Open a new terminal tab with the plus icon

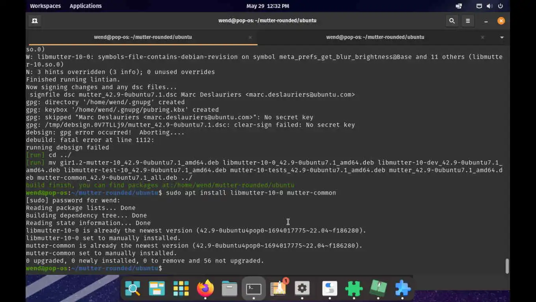pos(35,20)
